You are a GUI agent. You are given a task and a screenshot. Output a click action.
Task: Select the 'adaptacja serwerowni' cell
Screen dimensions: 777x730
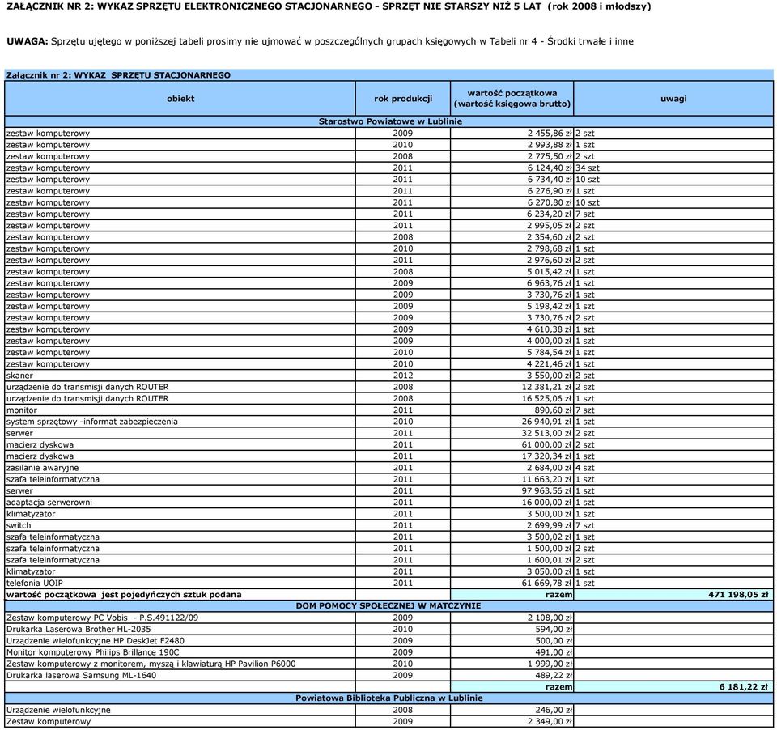[180, 502]
